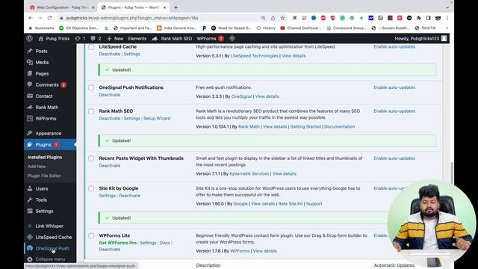Open WPForms in the sidebar
The height and width of the screenshot is (269, 478).
46,119
